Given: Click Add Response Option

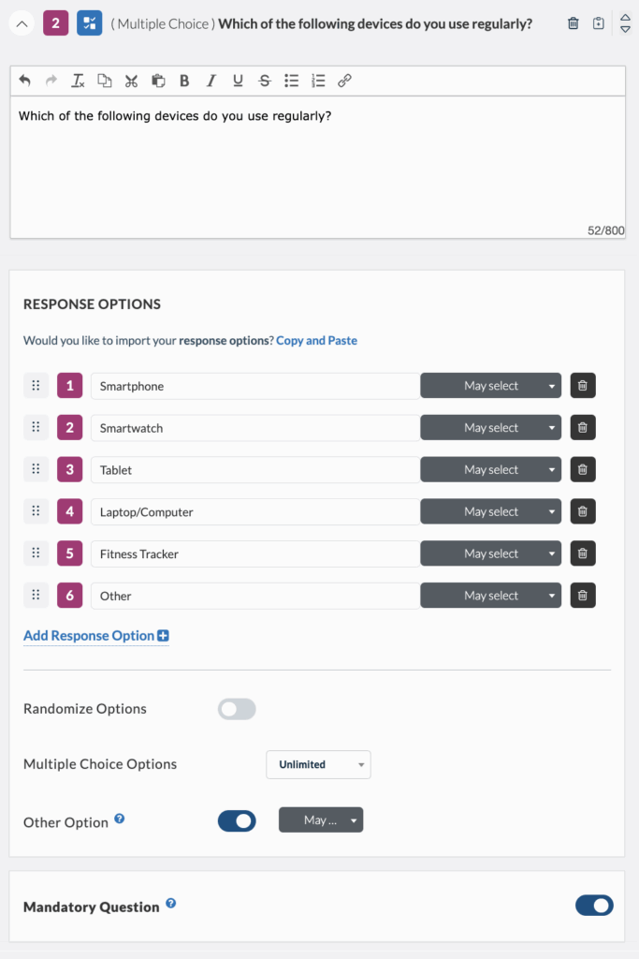Looking at the screenshot, I should coord(95,636).
